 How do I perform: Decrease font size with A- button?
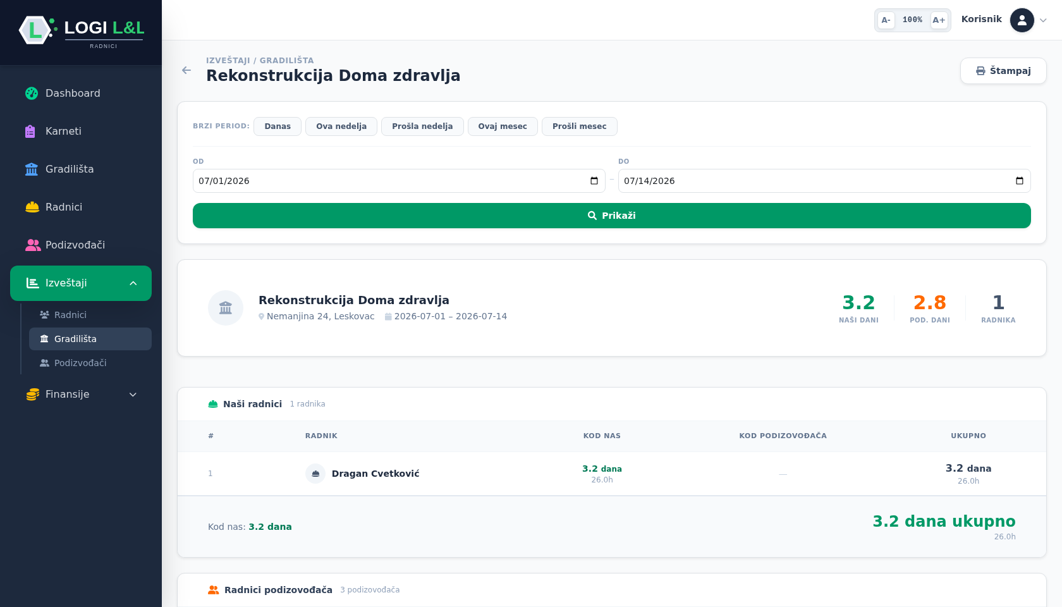coord(886,20)
